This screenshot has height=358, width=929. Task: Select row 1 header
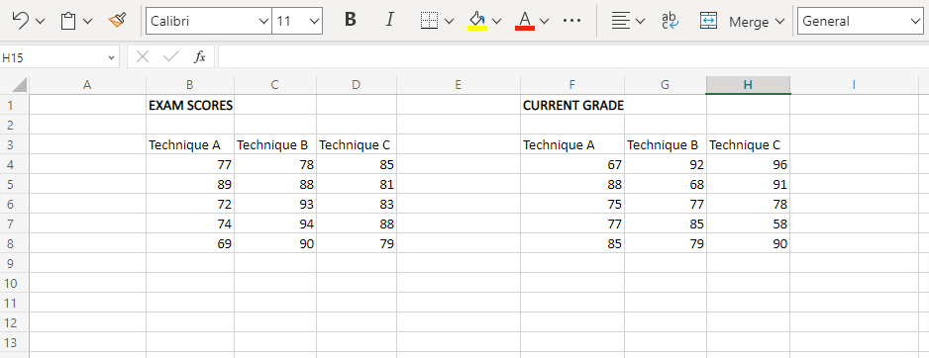14,105
